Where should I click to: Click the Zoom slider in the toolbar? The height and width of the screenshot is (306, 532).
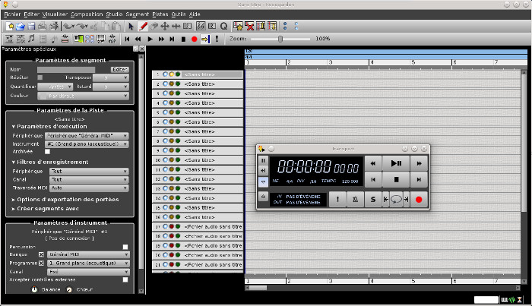(x=280, y=38)
